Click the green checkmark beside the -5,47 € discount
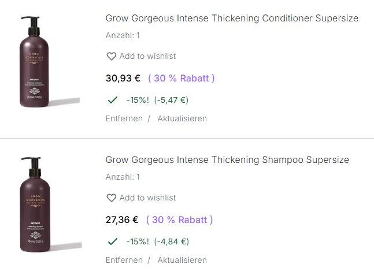 pos(113,100)
